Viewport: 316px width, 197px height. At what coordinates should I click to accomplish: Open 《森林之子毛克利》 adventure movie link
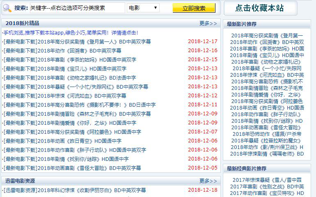click(94, 114)
